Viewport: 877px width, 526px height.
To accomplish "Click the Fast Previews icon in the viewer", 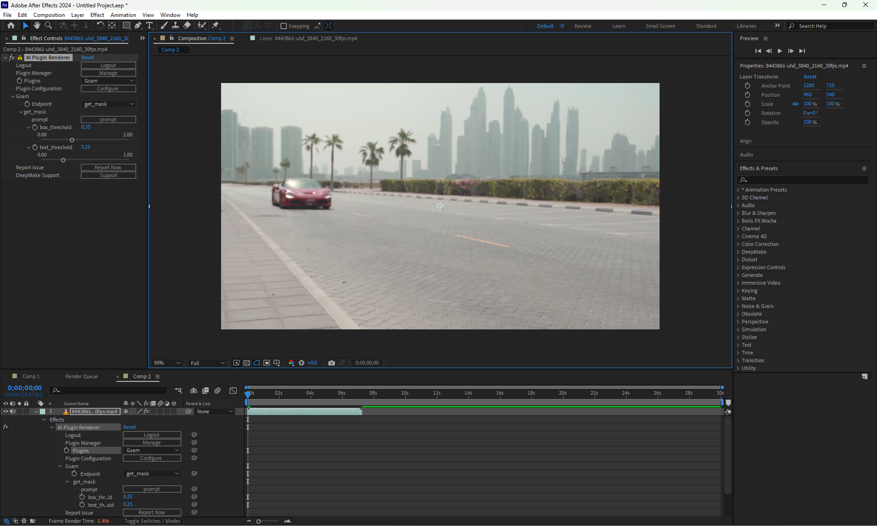I will (x=237, y=363).
